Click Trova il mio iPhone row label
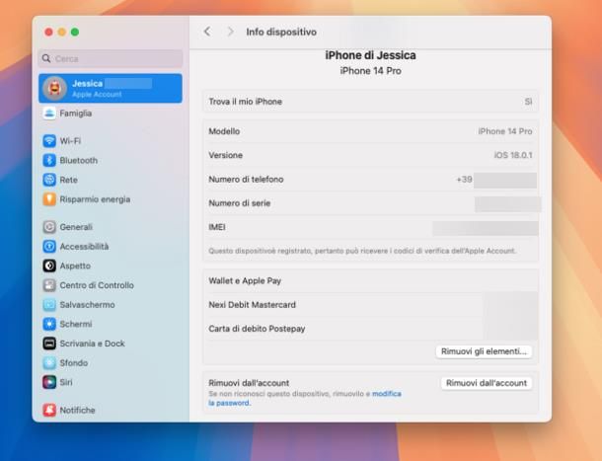The width and height of the screenshot is (602, 461). (246, 102)
